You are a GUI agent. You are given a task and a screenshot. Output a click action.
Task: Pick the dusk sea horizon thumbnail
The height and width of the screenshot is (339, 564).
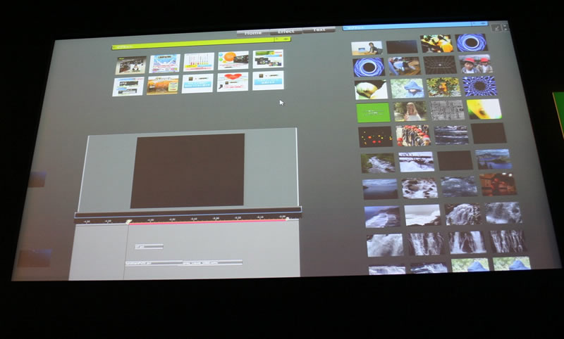[380, 189]
